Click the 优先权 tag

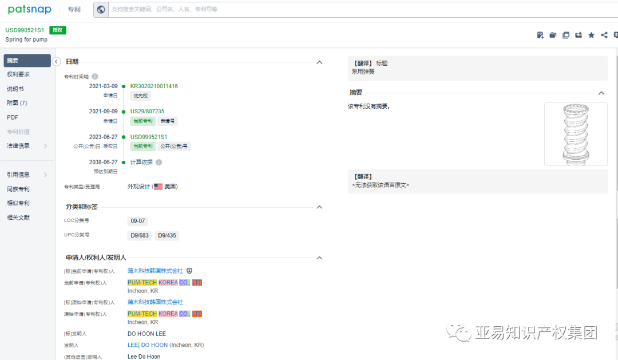click(140, 96)
